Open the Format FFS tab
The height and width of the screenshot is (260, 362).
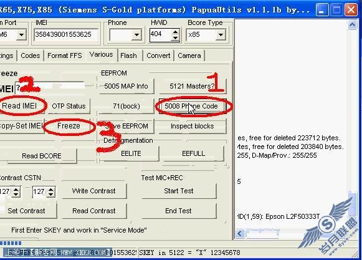coord(65,55)
